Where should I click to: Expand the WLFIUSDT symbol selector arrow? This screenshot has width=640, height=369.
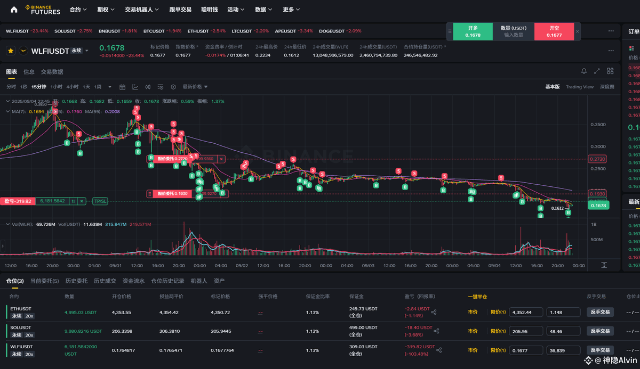pyautogui.click(x=87, y=51)
